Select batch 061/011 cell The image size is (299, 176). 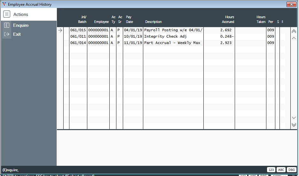pos(78,36)
